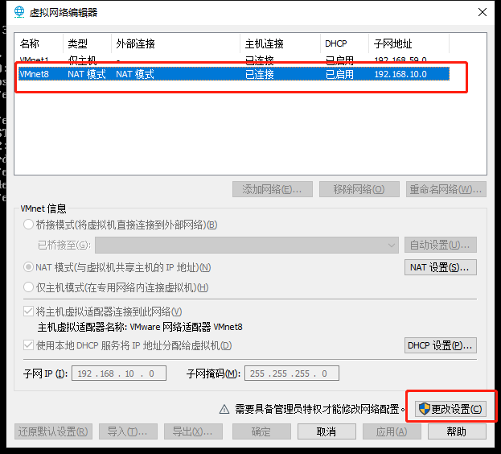Click the 导出(X)... button
Image resolution: width=501 pixels, height=454 pixels.
(193, 431)
